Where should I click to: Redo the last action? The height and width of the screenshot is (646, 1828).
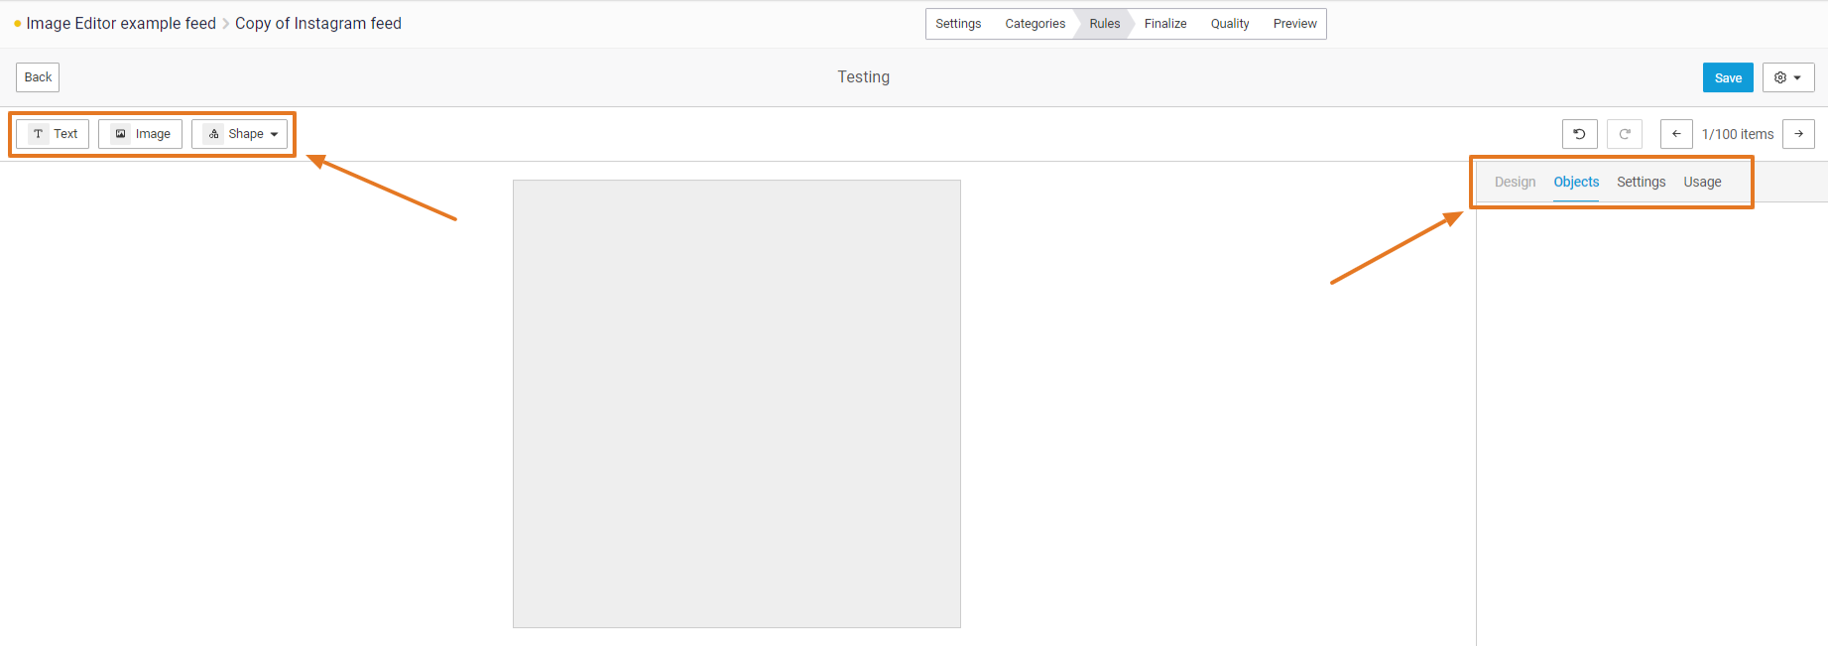pos(1625,134)
